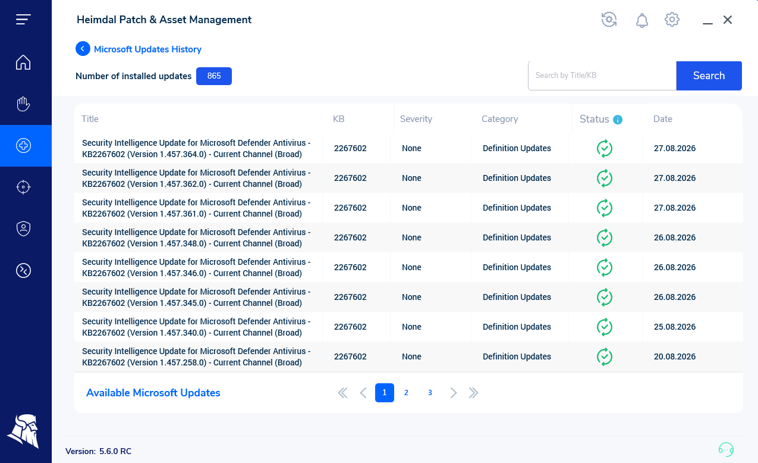Click the support headset icon
The width and height of the screenshot is (758, 463).
726,449
